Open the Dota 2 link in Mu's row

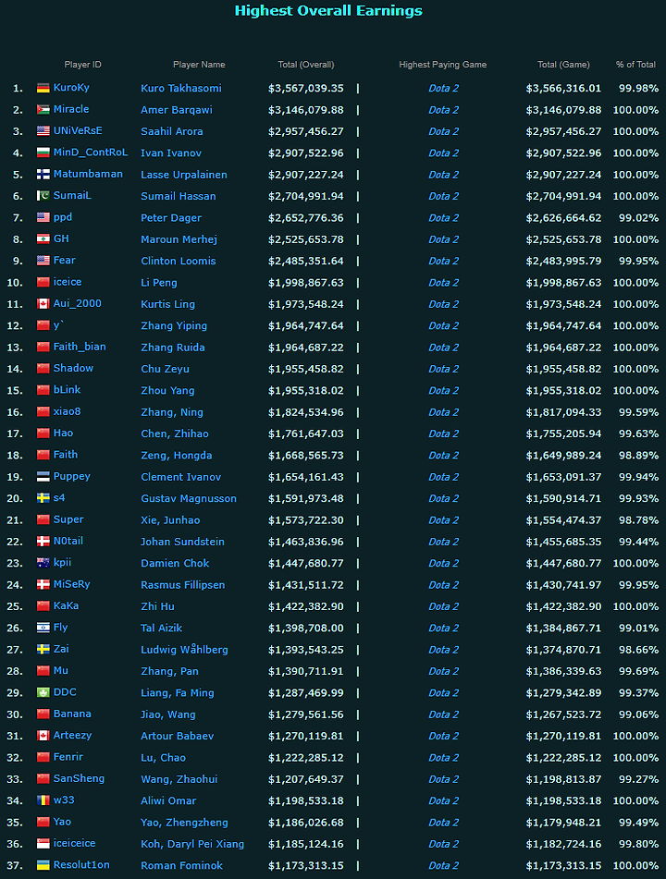pyautogui.click(x=443, y=671)
